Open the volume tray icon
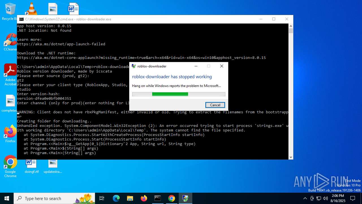The image size is (362, 204). [326, 198]
